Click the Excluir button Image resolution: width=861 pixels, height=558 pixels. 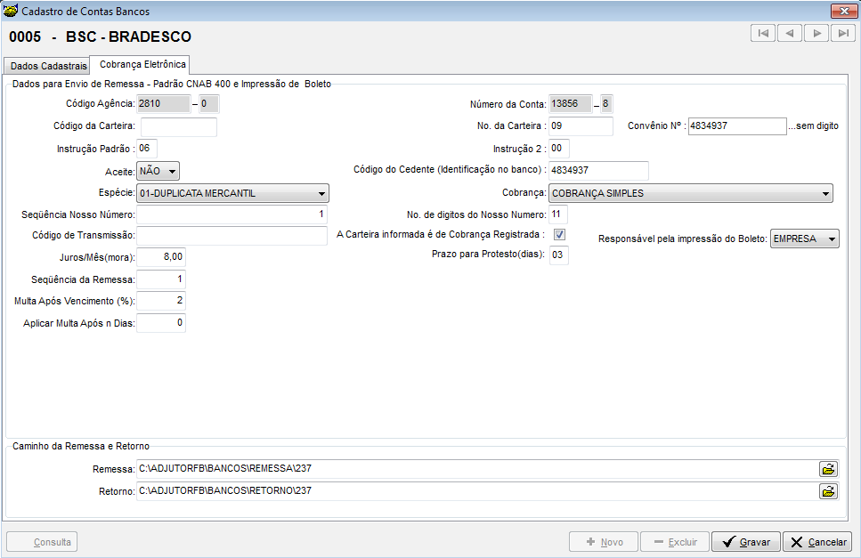coord(675,542)
